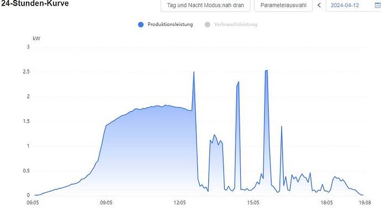Go to the previous day with the left arrow
The width and height of the screenshot is (381, 211).
coord(319,5)
